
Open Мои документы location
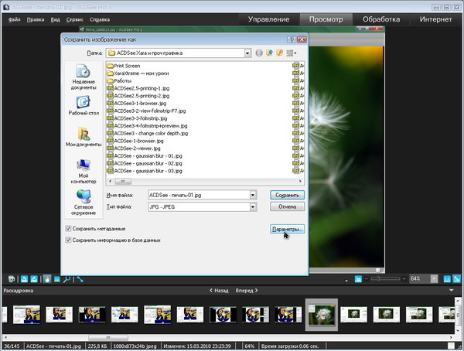point(84,137)
